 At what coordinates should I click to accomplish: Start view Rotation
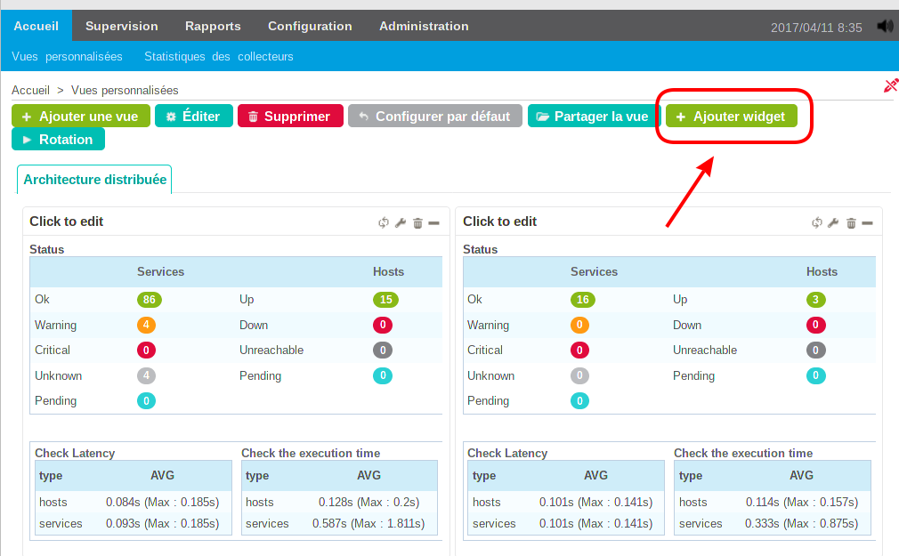[58, 140]
